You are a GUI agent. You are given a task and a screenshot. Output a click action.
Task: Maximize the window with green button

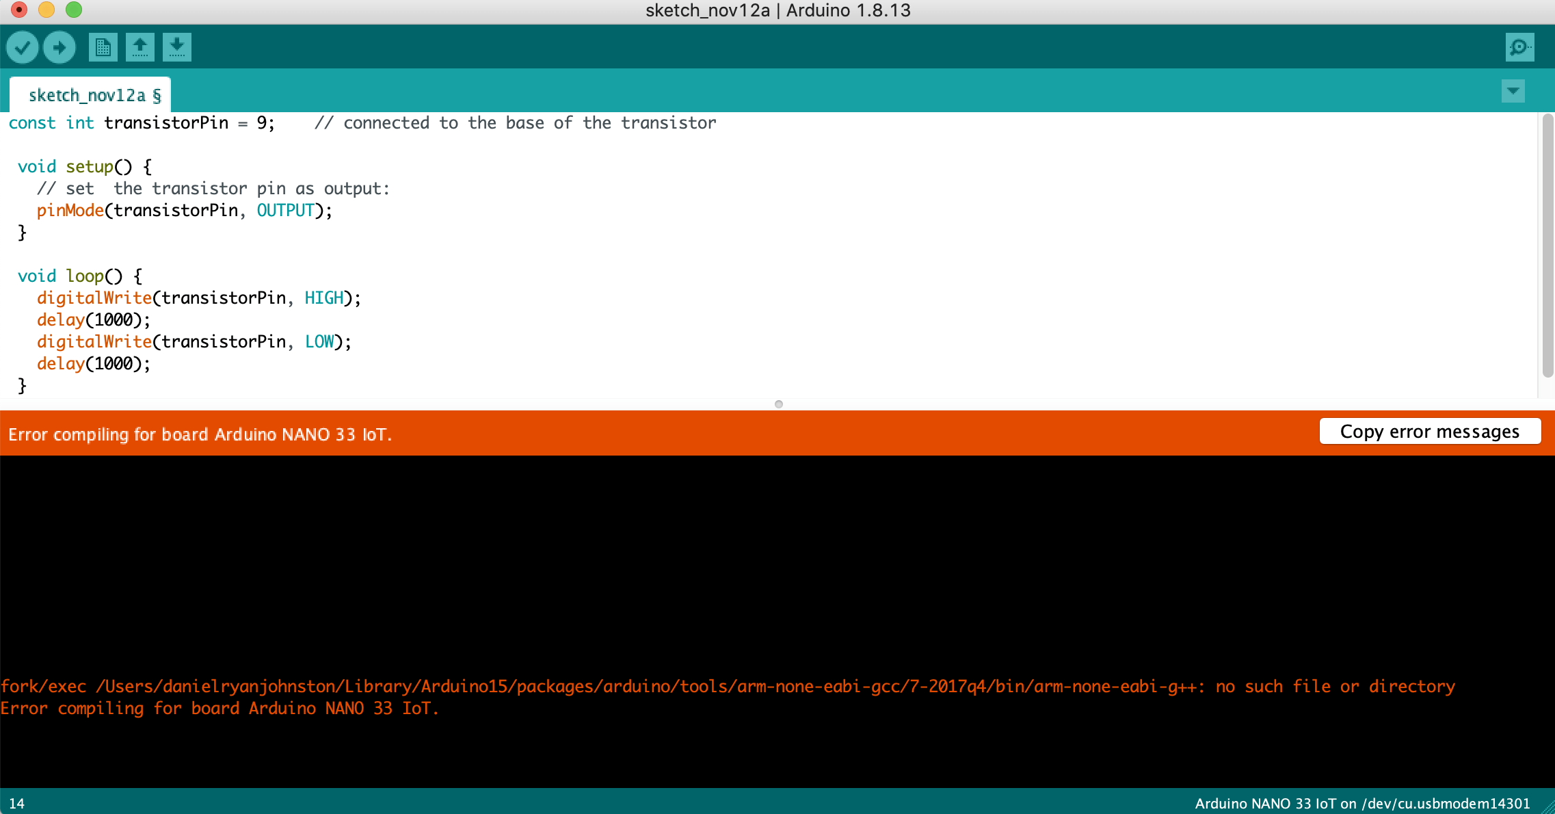click(x=74, y=10)
